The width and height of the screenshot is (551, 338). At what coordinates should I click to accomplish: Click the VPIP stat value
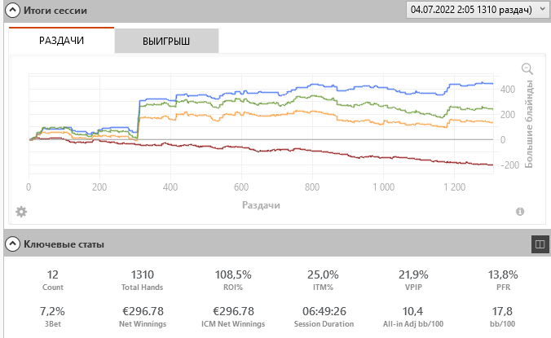(x=413, y=274)
